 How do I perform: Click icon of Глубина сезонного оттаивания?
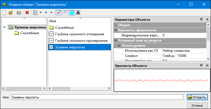(x=51, y=34)
